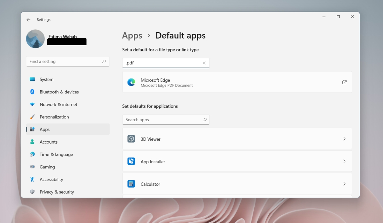Click the App Installer box icon
This screenshot has width=383, height=223.
coord(131,161)
